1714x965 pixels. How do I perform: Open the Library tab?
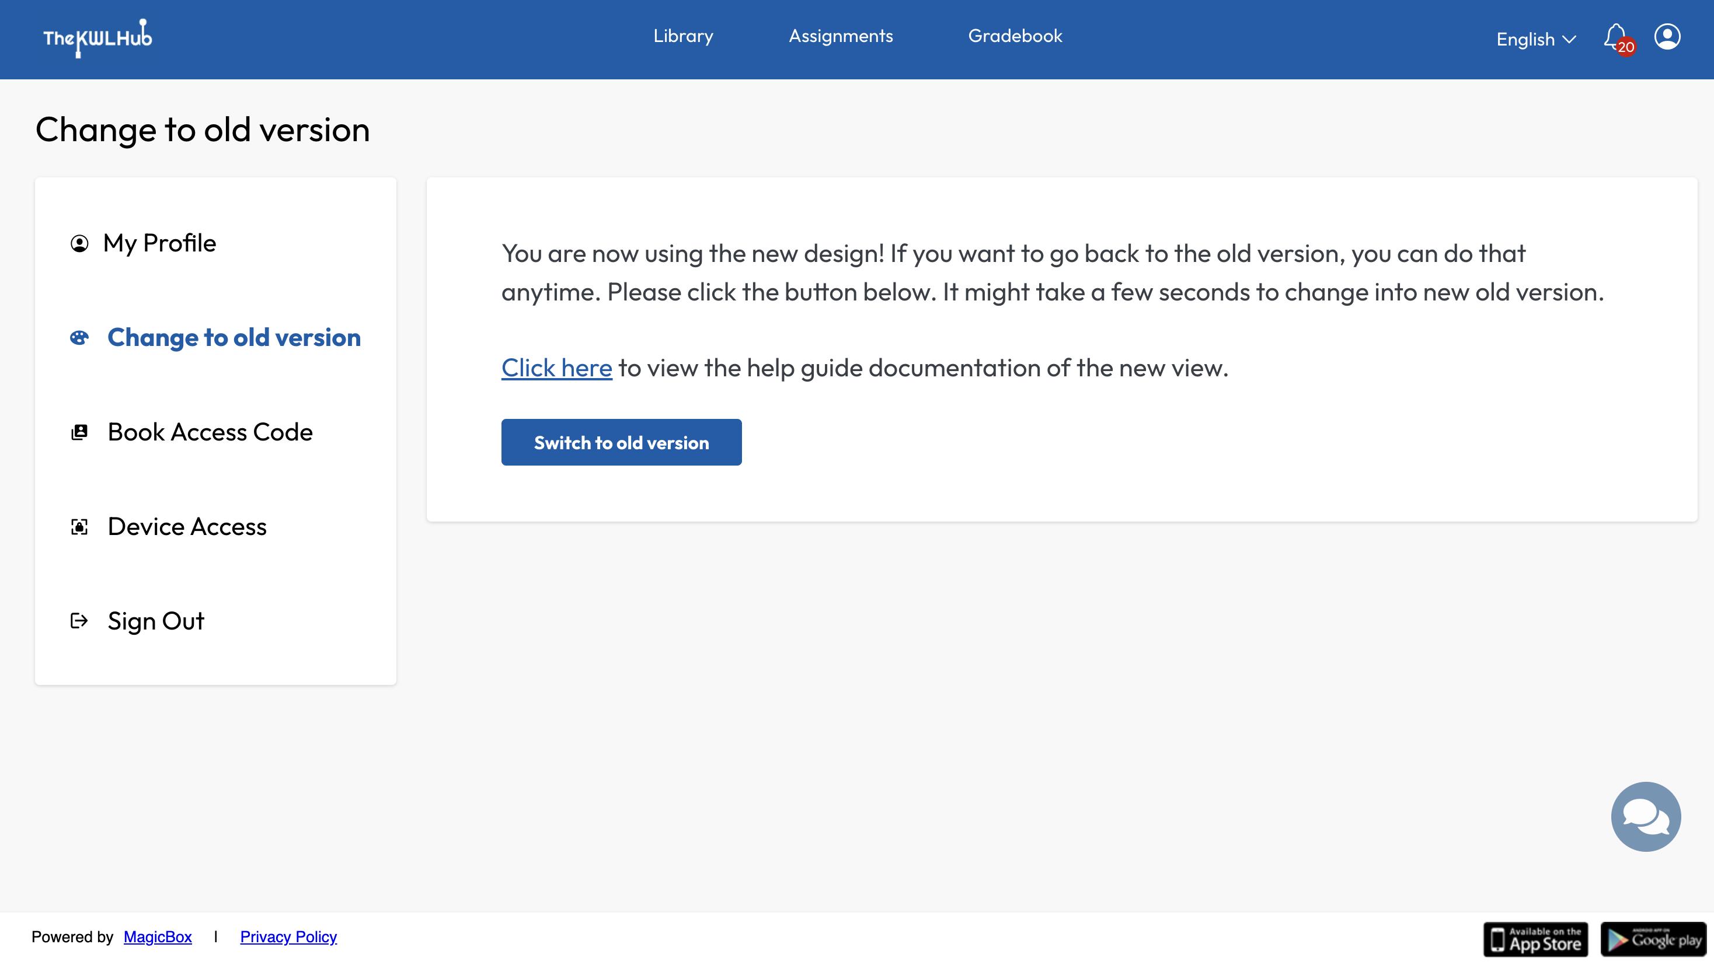(682, 36)
